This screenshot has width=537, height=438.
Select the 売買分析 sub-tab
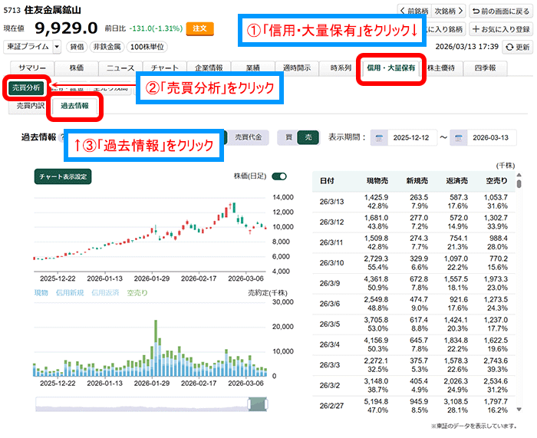pyautogui.click(x=26, y=88)
